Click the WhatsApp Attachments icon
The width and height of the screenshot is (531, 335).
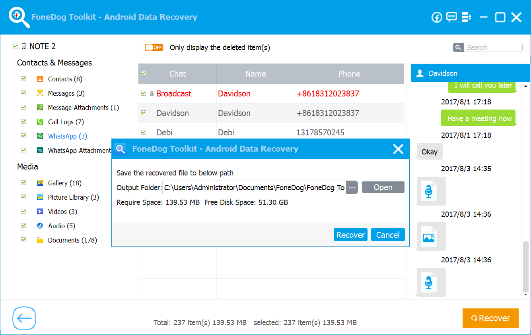(40, 150)
